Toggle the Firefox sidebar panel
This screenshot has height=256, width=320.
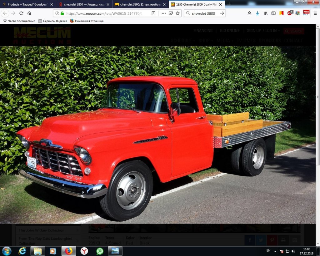pyautogui.click(x=273, y=13)
